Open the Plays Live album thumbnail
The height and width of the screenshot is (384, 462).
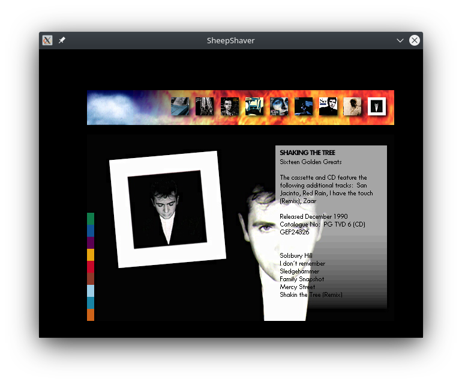tap(278, 106)
